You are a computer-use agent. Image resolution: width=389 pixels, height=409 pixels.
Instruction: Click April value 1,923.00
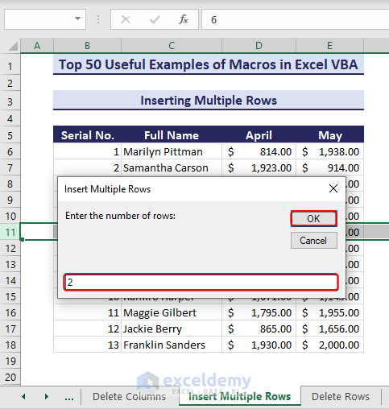pos(259,167)
